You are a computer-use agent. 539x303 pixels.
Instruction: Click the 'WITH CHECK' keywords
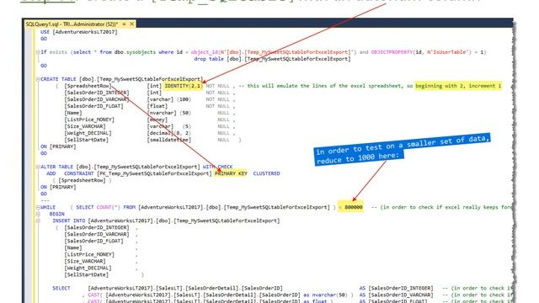pyautogui.click(x=217, y=167)
